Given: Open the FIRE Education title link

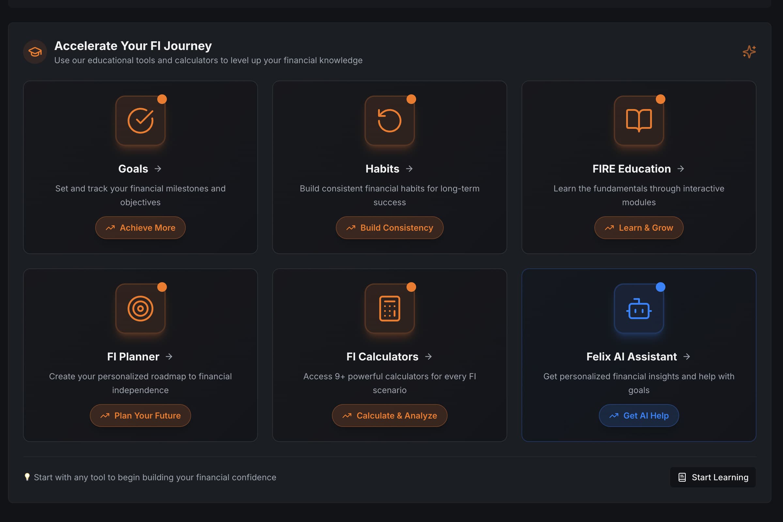Looking at the screenshot, I should point(631,169).
